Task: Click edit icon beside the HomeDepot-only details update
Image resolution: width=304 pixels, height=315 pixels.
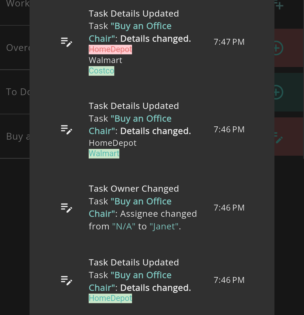Action: click(66, 280)
